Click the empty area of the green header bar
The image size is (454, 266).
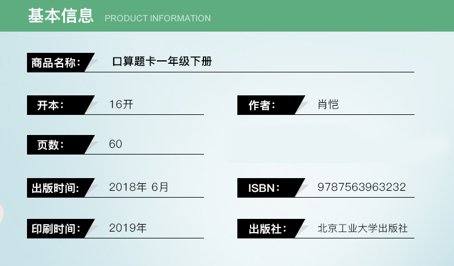click(x=333, y=16)
